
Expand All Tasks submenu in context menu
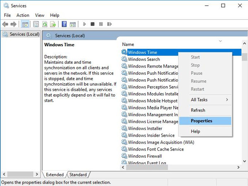[x=205, y=100]
